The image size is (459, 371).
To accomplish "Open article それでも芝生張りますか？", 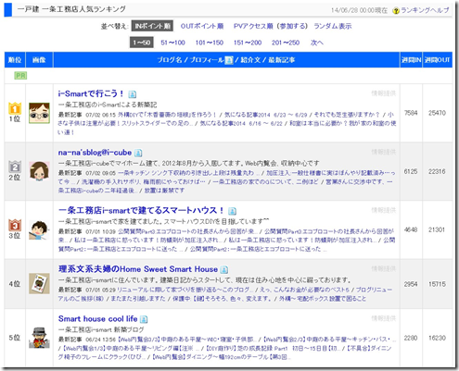I will click(347, 115).
